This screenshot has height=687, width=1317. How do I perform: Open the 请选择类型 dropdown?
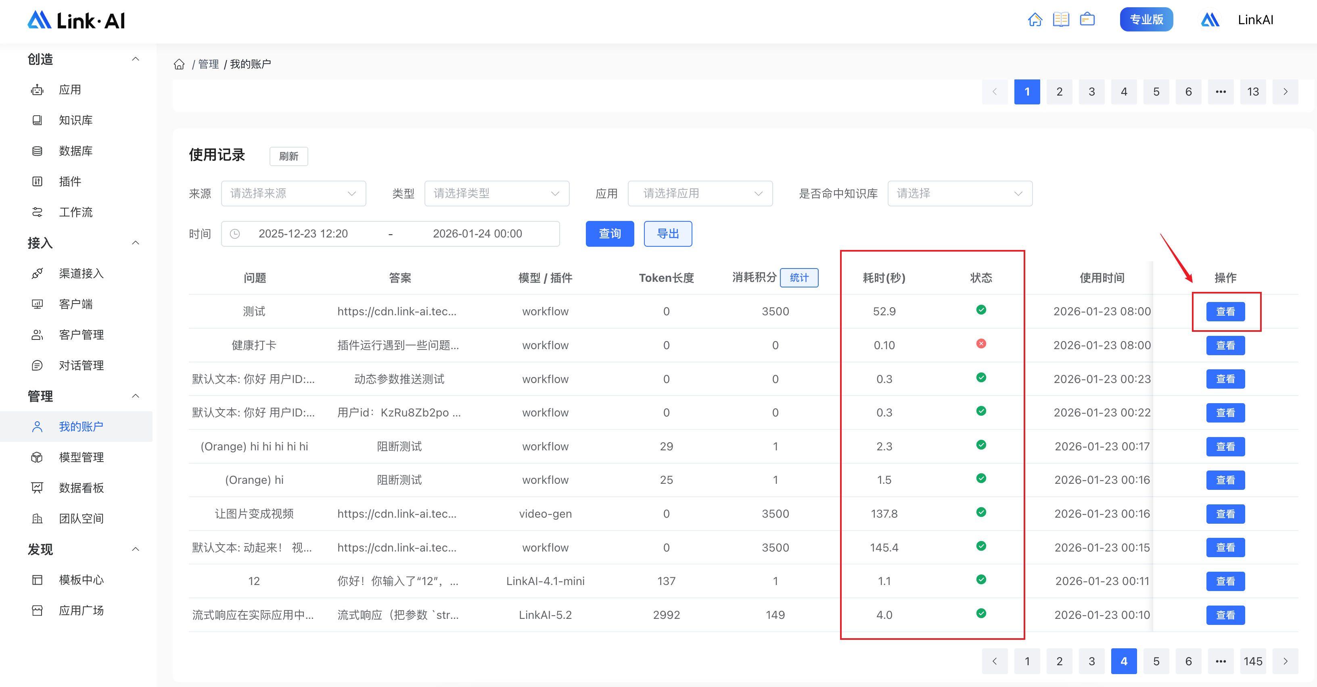[496, 194]
